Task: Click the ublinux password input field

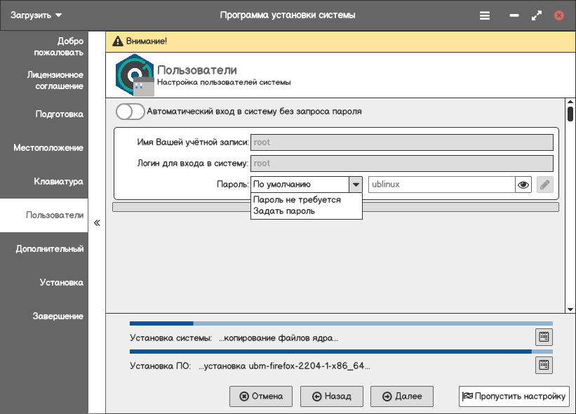Action: [441, 185]
